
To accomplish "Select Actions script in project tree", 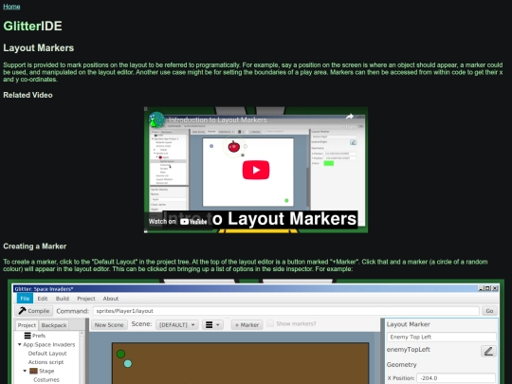I will click(x=46, y=362).
